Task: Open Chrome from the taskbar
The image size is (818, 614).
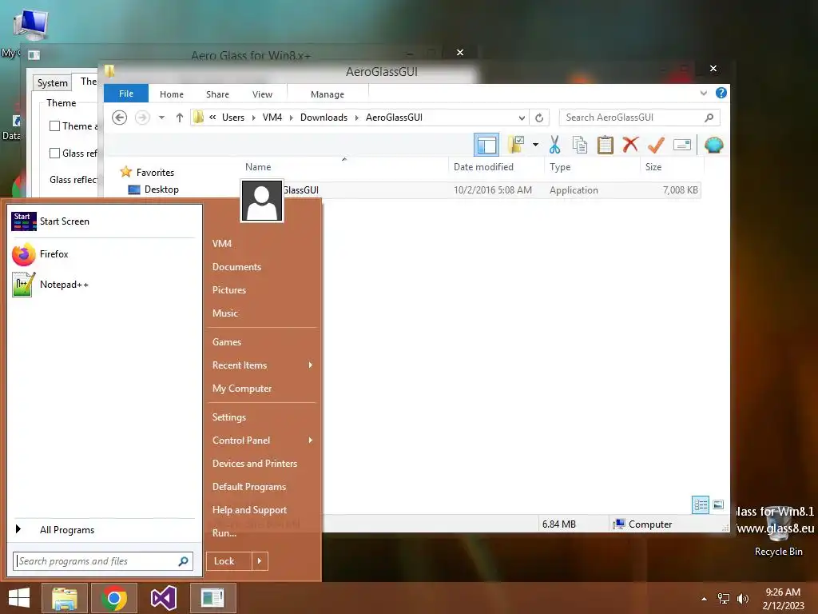Action: click(x=114, y=598)
